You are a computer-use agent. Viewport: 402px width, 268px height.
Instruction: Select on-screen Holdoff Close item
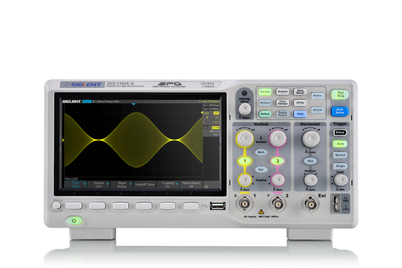pos(145,185)
